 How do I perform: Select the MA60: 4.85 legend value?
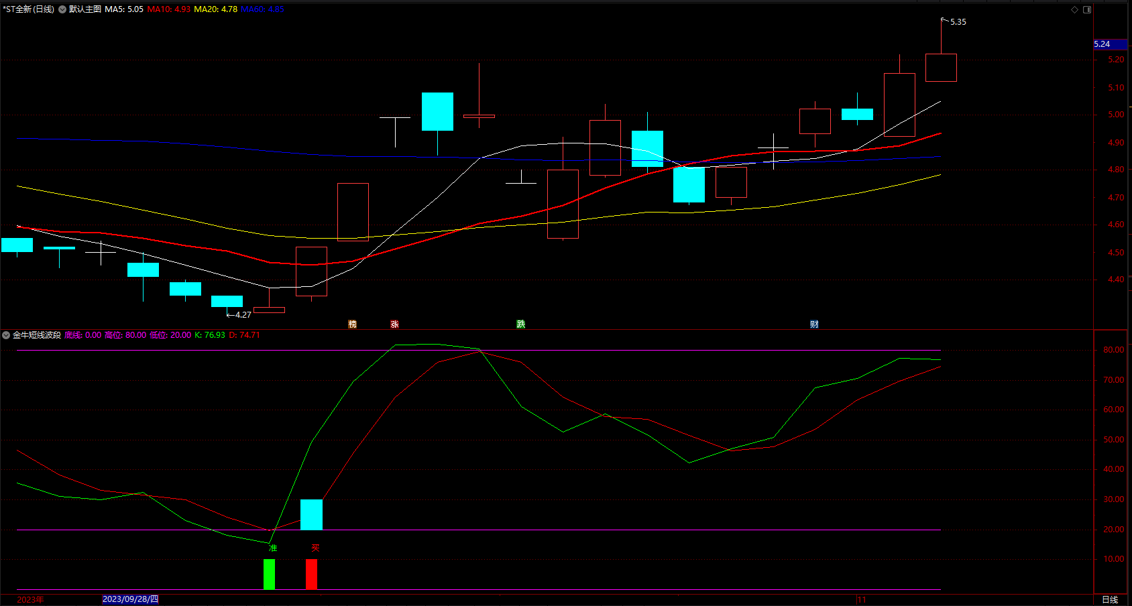262,9
